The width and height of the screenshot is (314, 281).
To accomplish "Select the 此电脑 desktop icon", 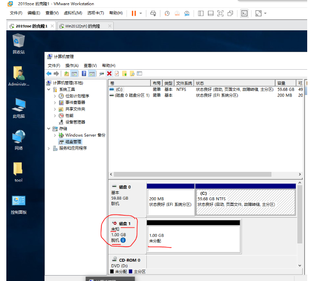I will point(19,108).
